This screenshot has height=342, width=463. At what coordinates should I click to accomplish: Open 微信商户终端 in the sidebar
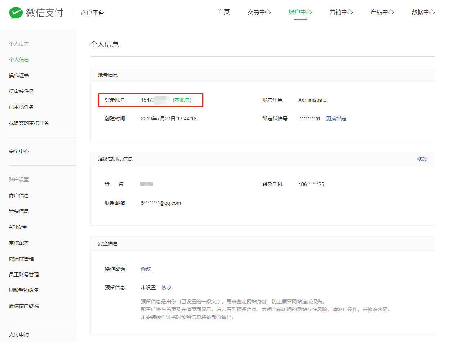(24, 306)
